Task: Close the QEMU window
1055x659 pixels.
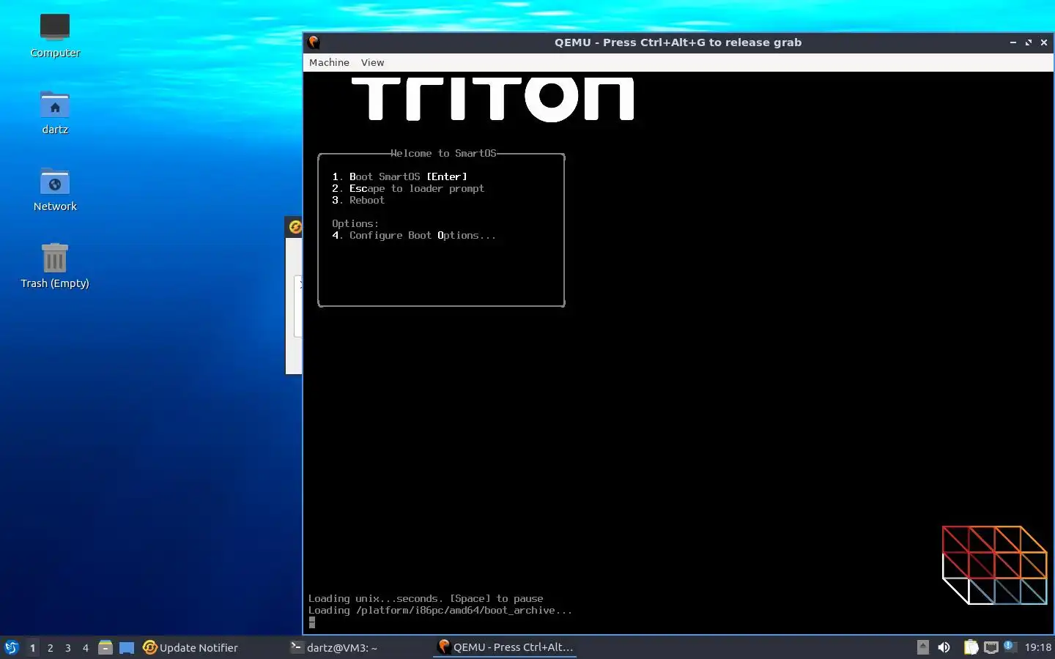Action: click(x=1044, y=42)
